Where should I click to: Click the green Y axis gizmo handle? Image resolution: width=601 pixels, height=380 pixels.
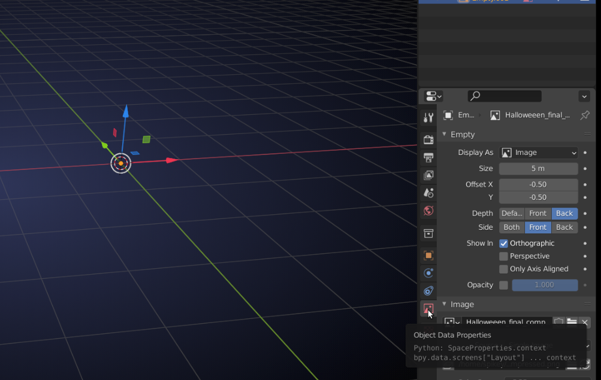(x=105, y=145)
